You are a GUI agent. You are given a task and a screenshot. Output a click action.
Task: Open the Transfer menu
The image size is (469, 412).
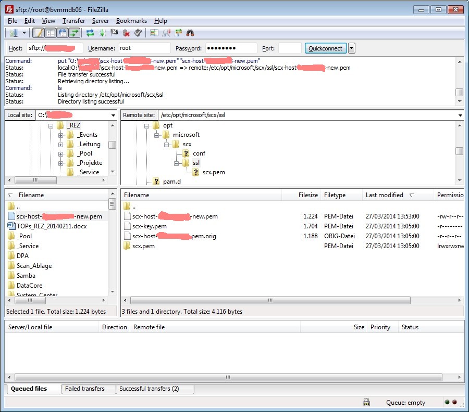[73, 21]
